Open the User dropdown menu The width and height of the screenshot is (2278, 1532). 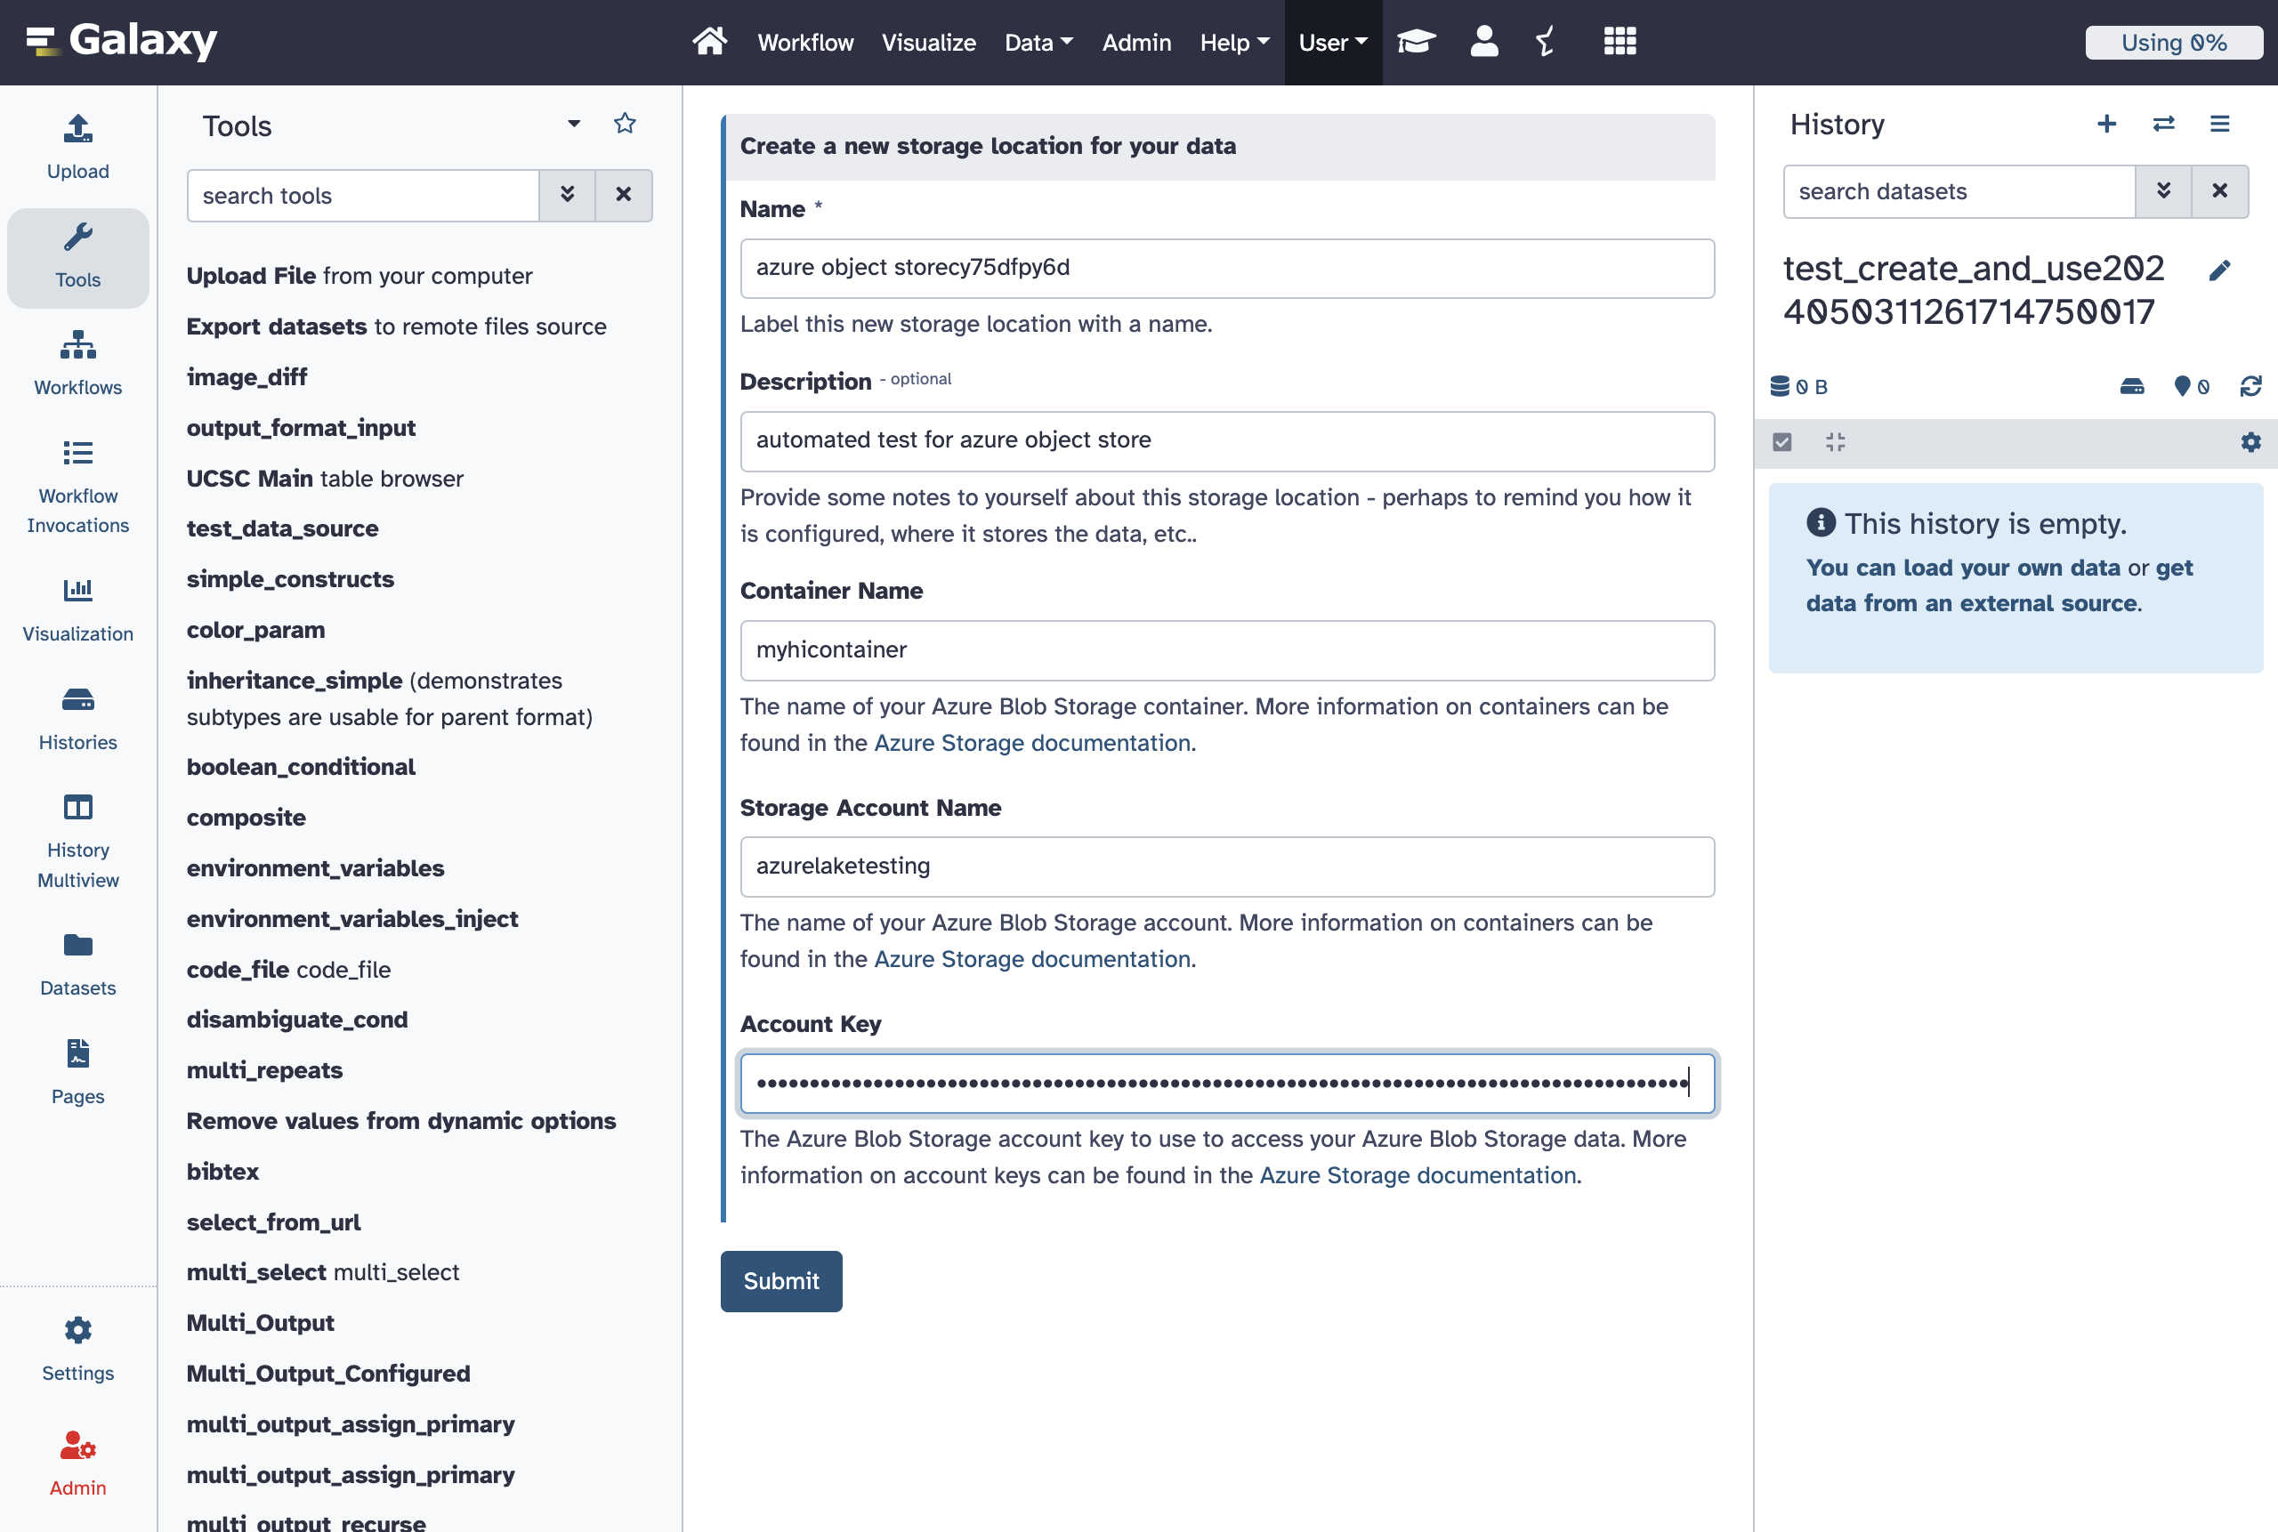coord(1332,42)
